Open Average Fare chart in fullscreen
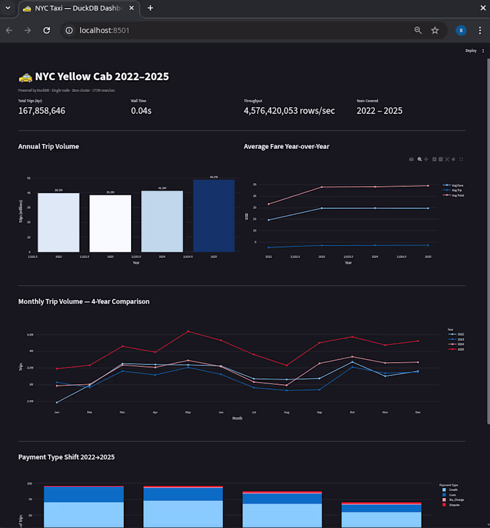The height and width of the screenshot is (528, 490). point(461,159)
